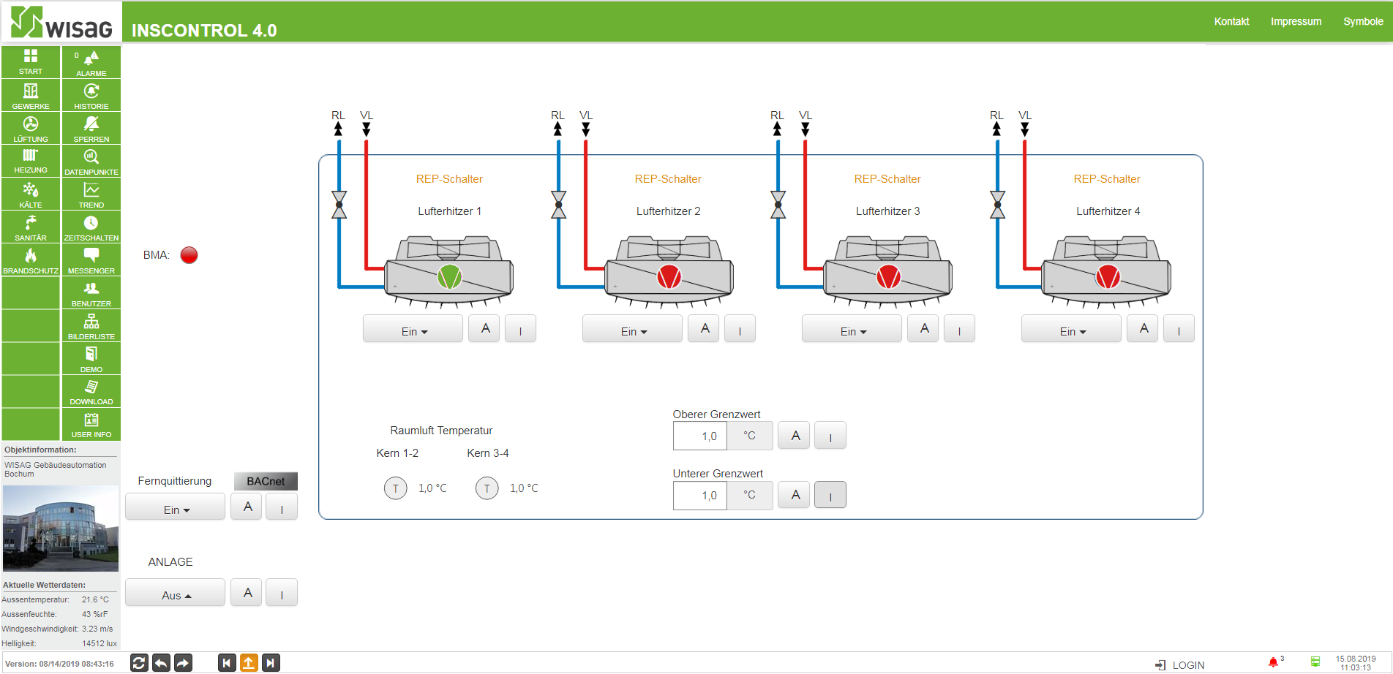Open the ZEITSCHALTEN clock tile
This screenshot has height=674, width=1393.
(x=91, y=227)
